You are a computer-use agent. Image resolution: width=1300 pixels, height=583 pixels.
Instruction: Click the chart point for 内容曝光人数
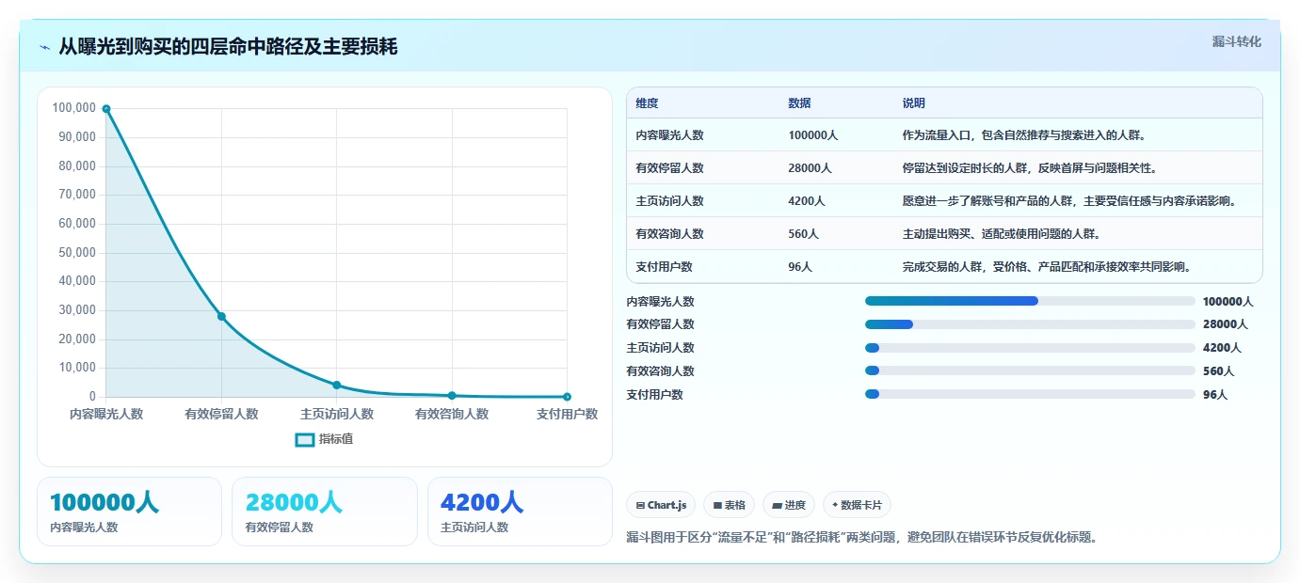106,109
